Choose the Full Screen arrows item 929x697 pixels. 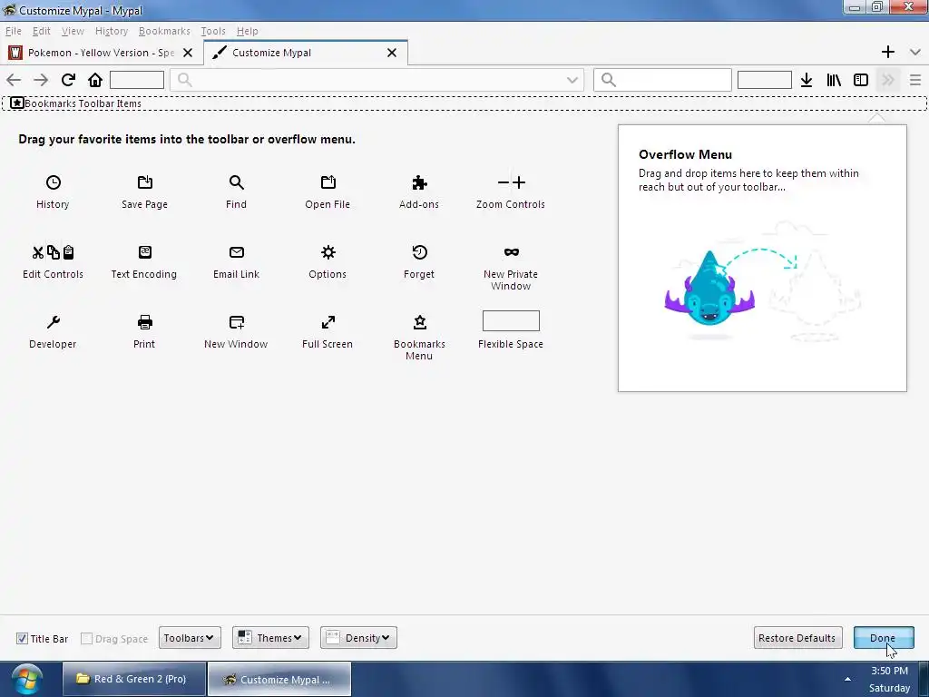(327, 331)
